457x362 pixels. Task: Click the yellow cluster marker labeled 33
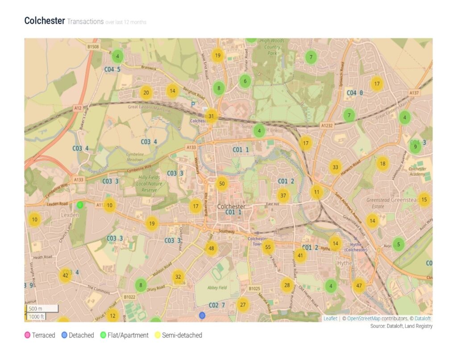335,167
